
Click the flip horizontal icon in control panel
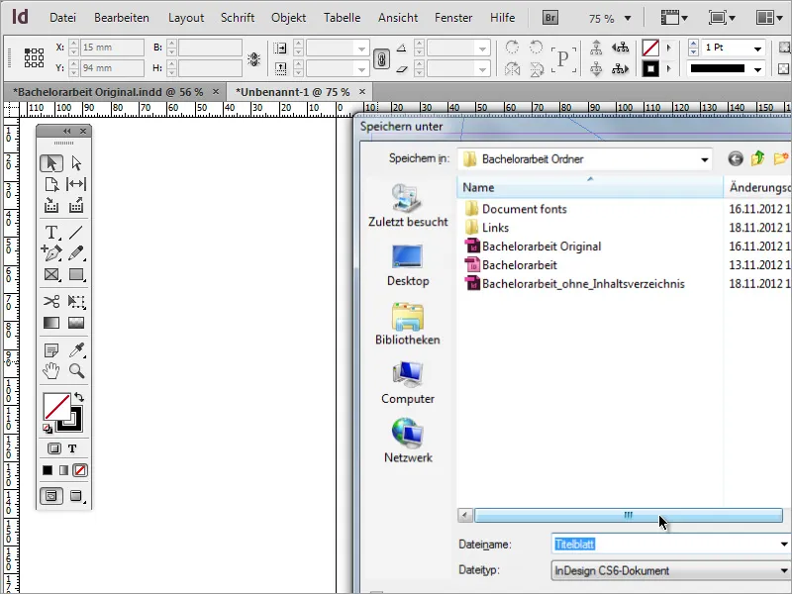[x=512, y=68]
